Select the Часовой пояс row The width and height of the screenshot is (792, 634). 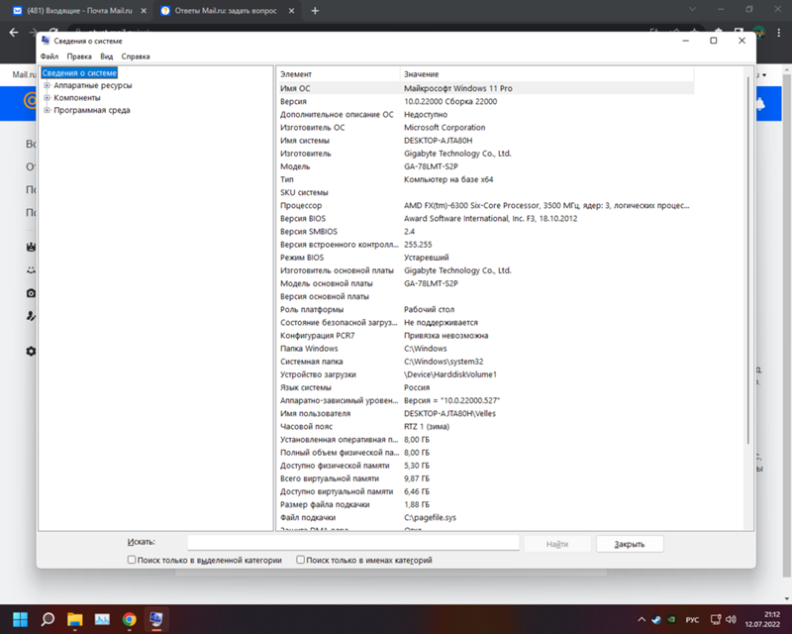[486, 427]
